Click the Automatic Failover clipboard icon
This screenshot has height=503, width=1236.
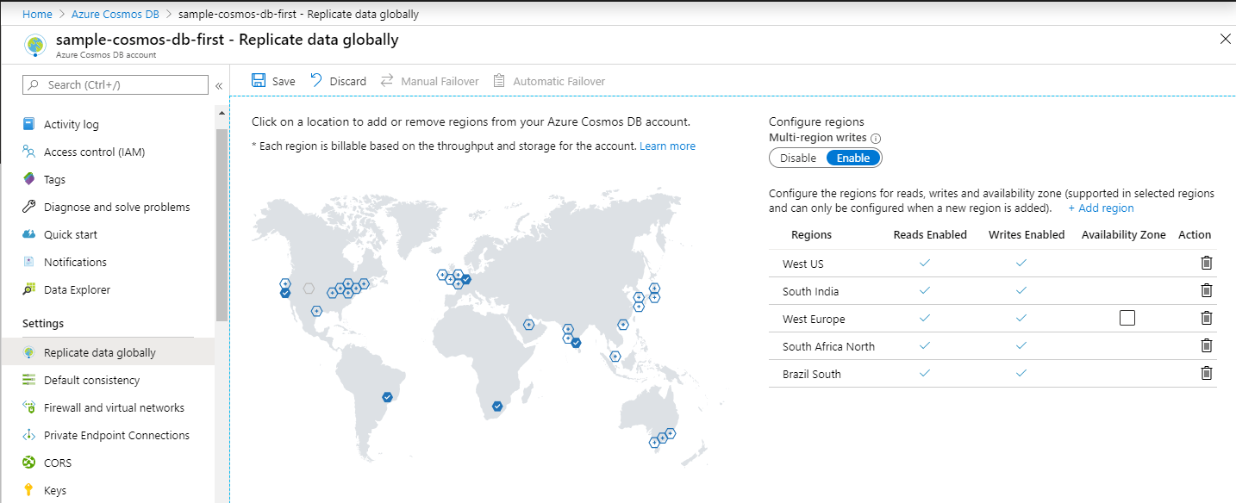[498, 80]
